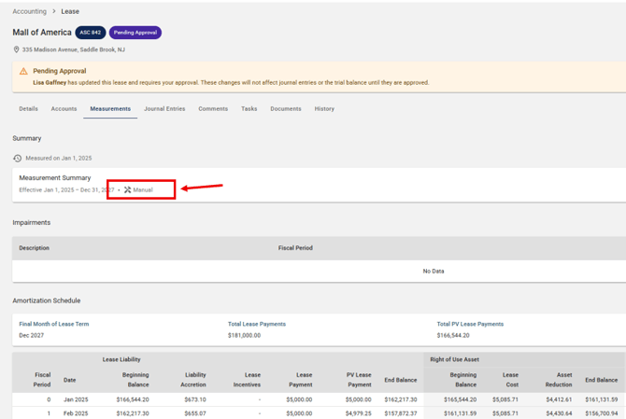This screenshot has width=626, height=419.
Task: Click the Manual tools icon
Action: (x=128, y=190)
